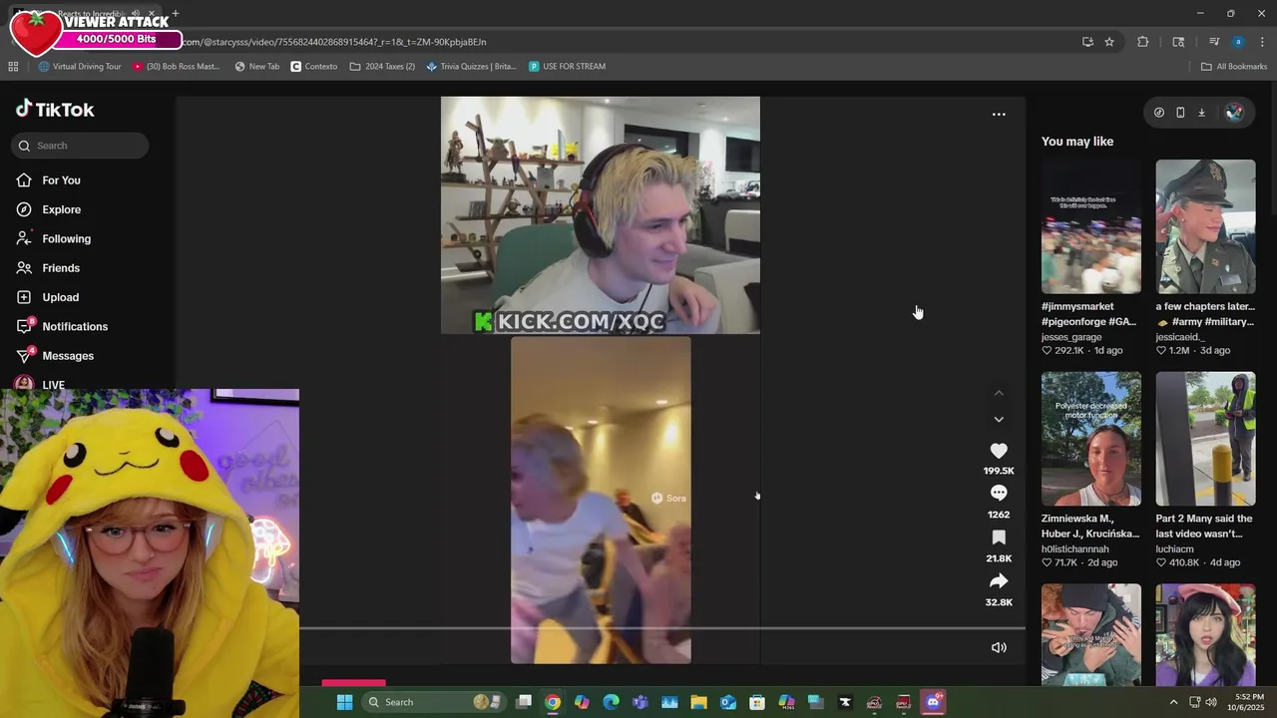
Task: Open the New Tab bookmark
Action: [257, 67]
